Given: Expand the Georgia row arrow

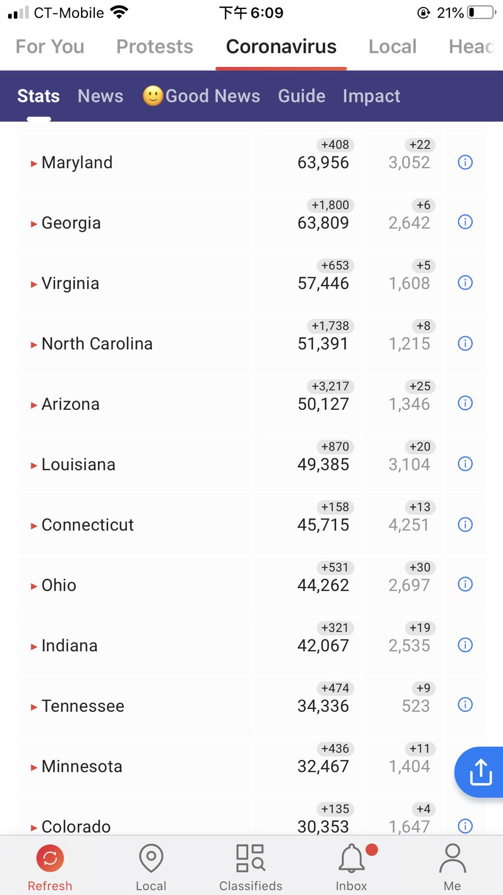Looking at the screenshot, I should pyautogui.click(x=34, y=224).
